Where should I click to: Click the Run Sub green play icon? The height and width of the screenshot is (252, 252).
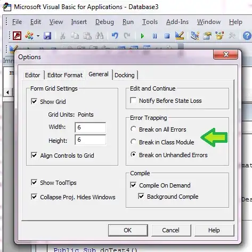(x=142, y=36)
